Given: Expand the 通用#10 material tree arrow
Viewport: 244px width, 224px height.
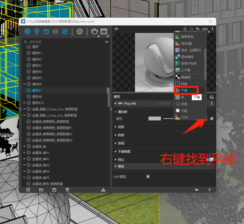Looking at the screenshot, I should pos(24,103).
